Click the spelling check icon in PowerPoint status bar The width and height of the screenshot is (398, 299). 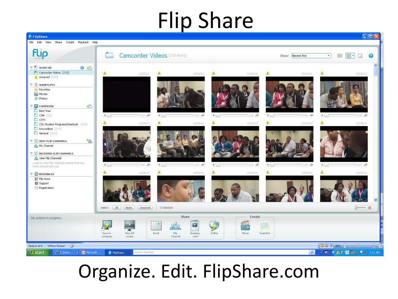pos(72,246)
